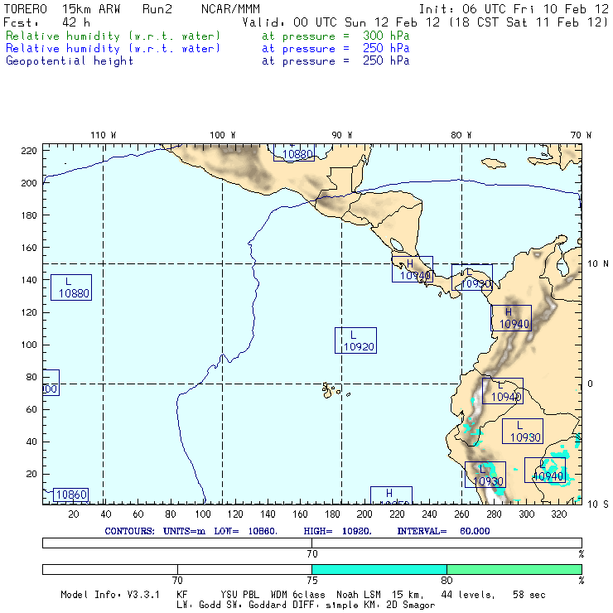Click the Lake Nicaragua outline on map

point(397,244)
